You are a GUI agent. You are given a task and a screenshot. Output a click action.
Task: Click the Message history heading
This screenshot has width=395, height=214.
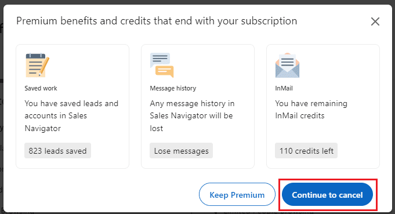[173, 88]
